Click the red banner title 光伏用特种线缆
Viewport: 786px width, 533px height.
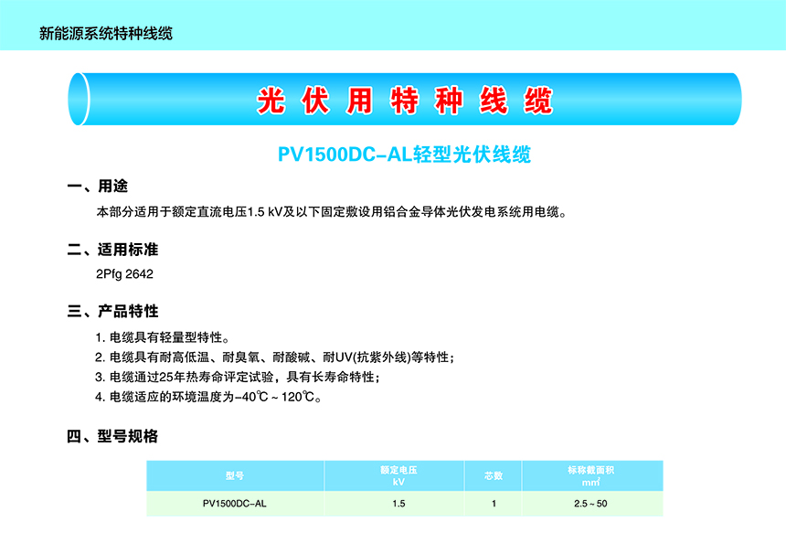(x=405, y=101)
